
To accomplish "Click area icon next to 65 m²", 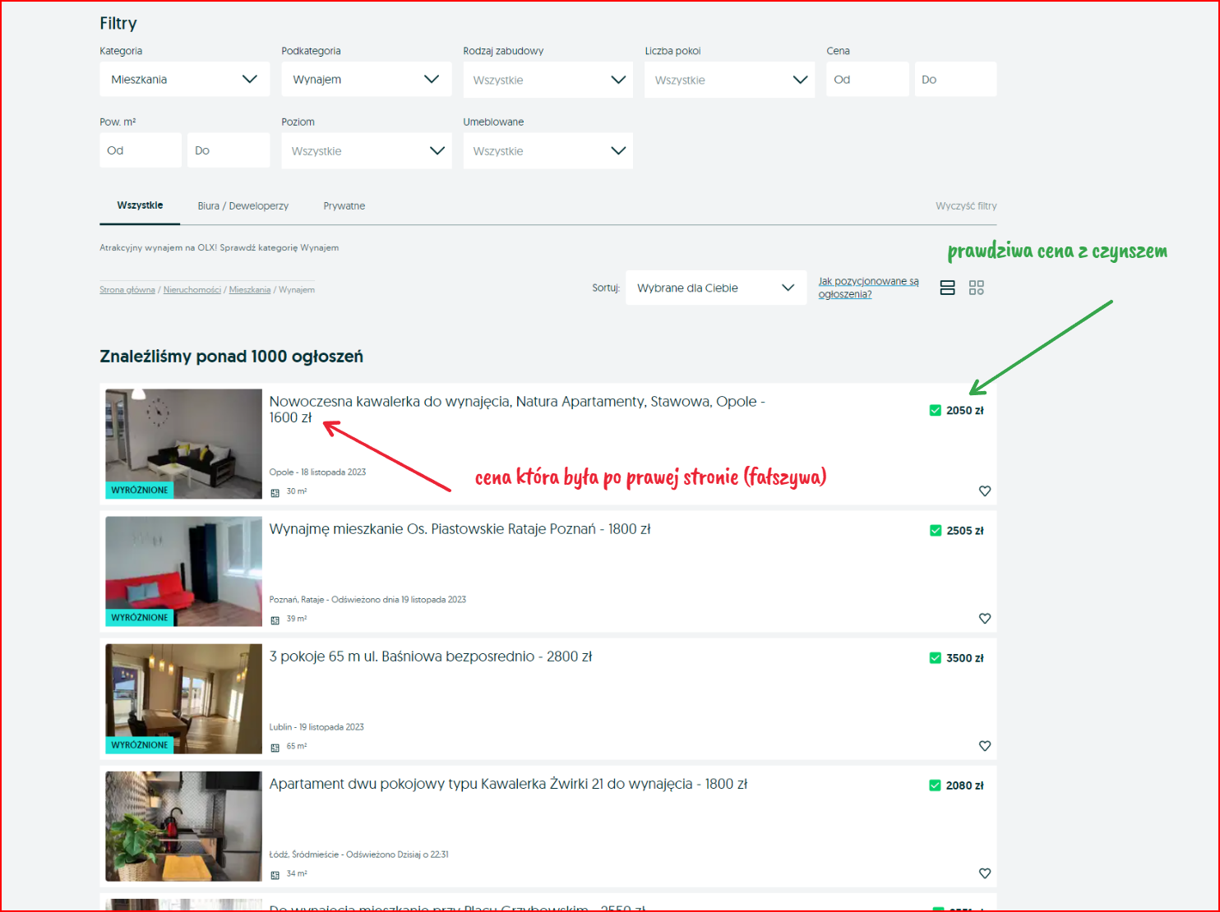I will [275, 747].
